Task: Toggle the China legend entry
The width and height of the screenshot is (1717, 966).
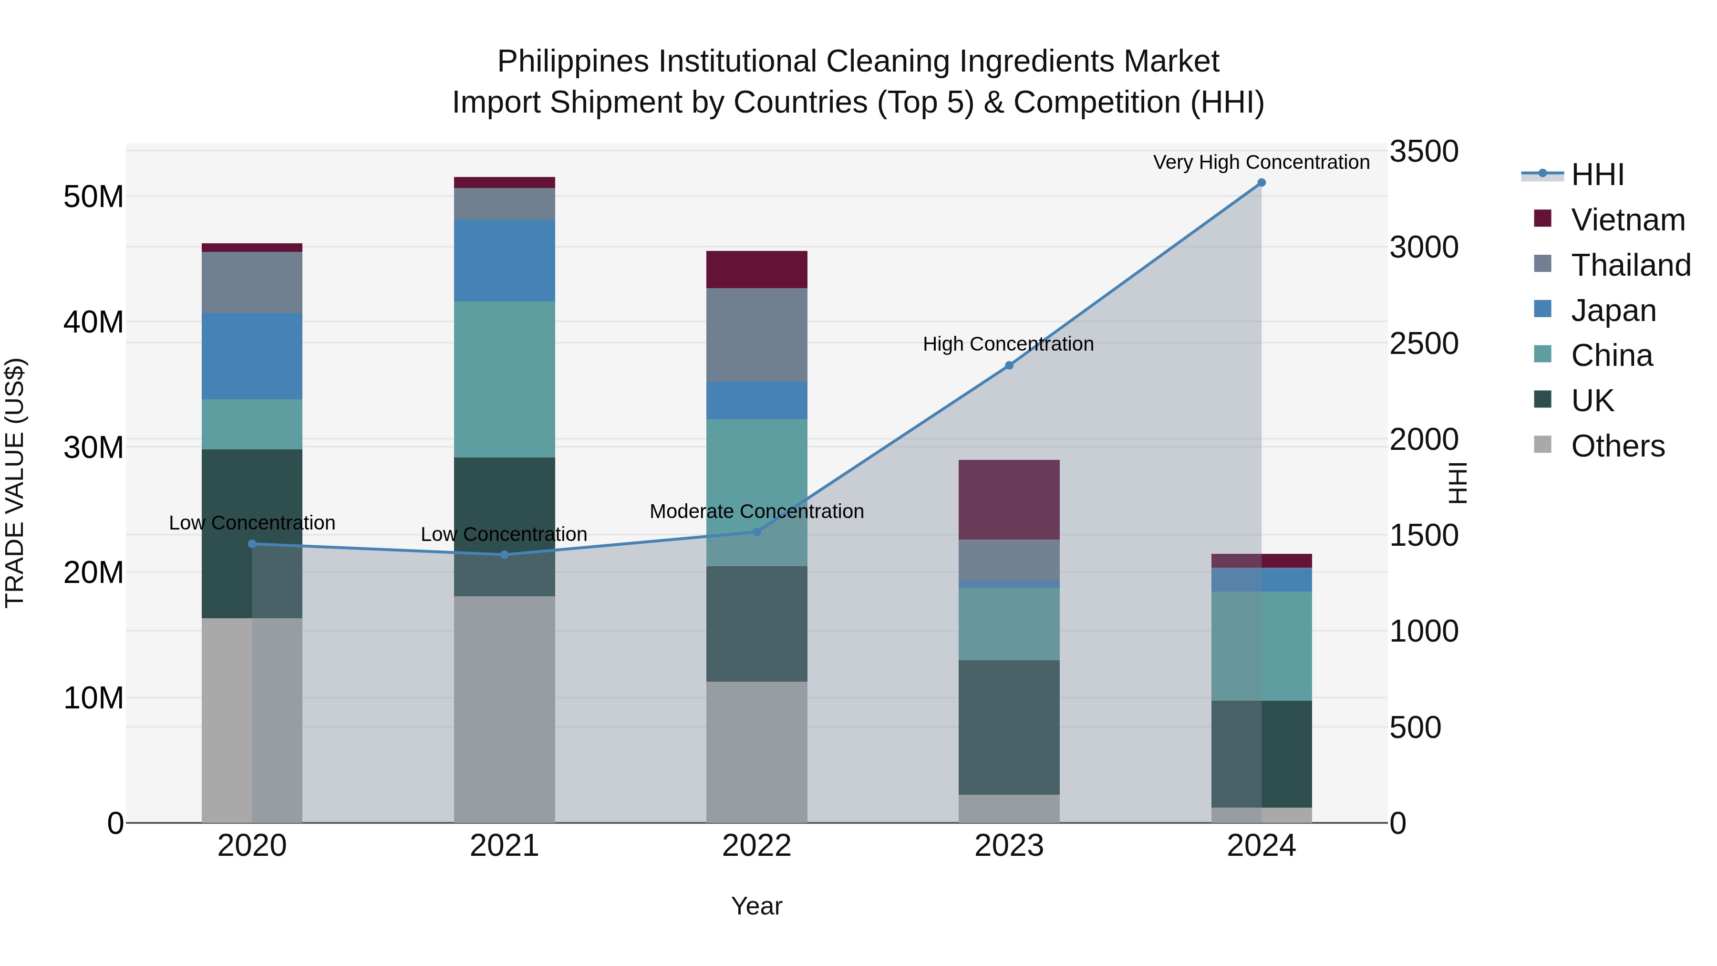Action: point(1593,355)
